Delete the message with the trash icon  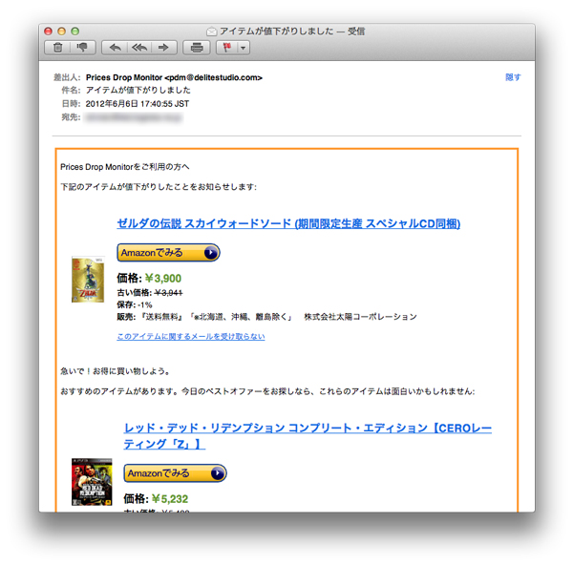point(57,48)
